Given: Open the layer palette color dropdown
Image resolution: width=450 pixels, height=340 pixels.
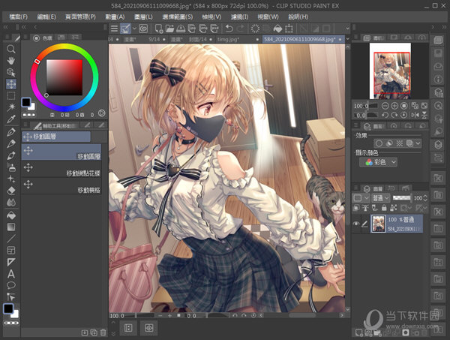Looking at the screenshot, I should 360,198.
